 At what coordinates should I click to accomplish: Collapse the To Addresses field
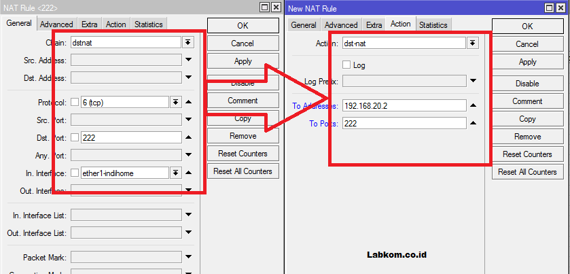coord(473,105)
